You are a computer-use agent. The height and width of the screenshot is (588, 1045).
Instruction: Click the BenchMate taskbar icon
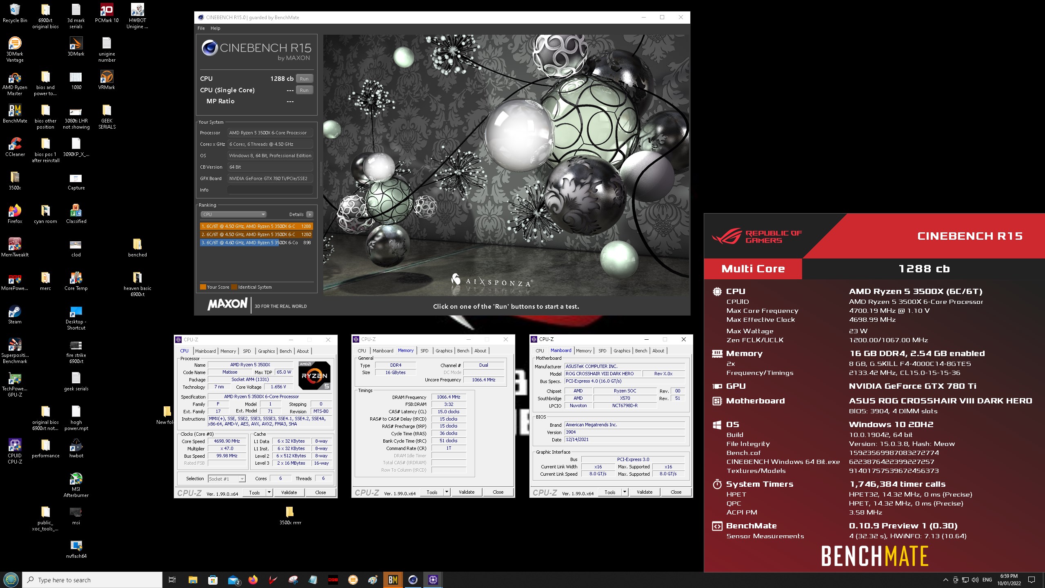point(393,580)
